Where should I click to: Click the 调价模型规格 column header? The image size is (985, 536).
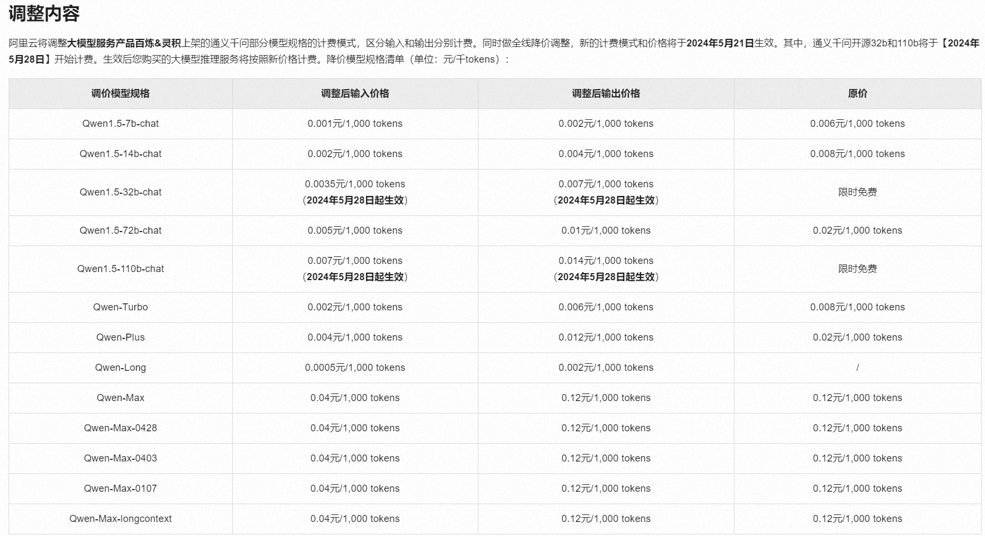tap(120, 93)
